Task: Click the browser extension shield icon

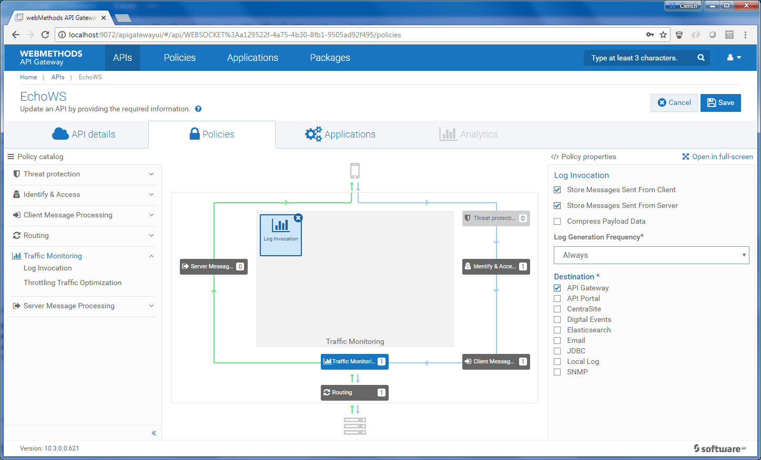Action: pos(679,35)
